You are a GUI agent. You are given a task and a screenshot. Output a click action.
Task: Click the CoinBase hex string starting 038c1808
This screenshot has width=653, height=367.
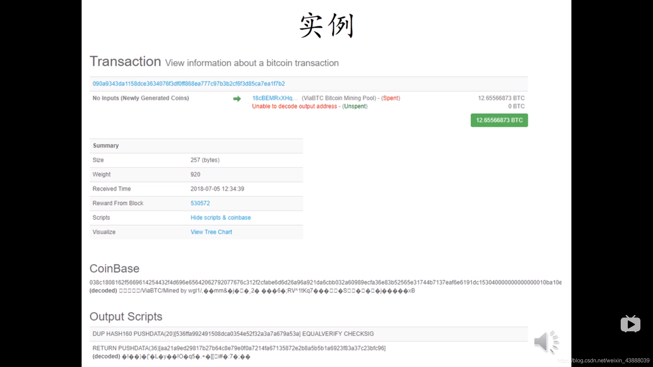[325, 282]
